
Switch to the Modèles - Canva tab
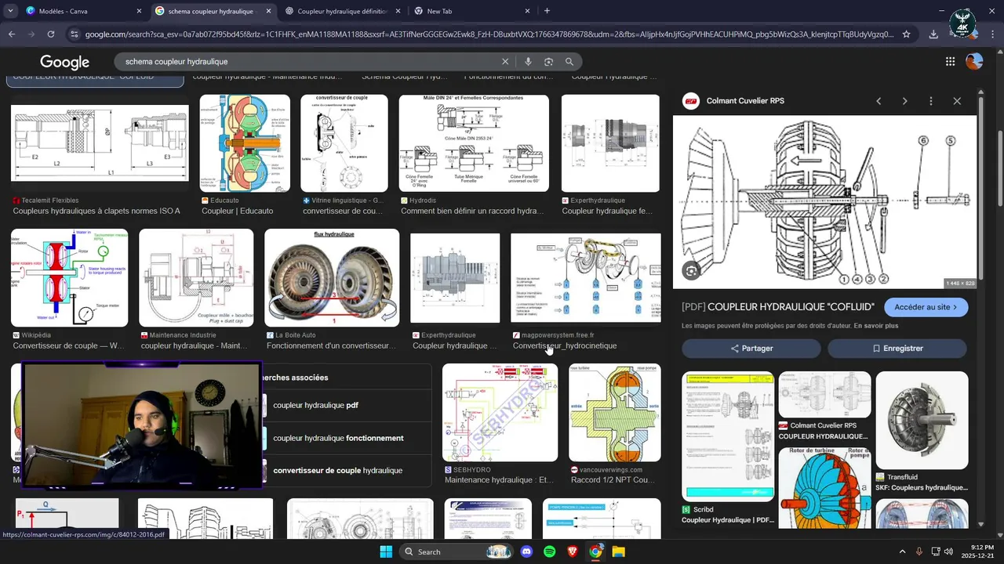pos(82,11)
